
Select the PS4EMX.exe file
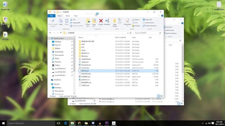click(x=86, y=77)
